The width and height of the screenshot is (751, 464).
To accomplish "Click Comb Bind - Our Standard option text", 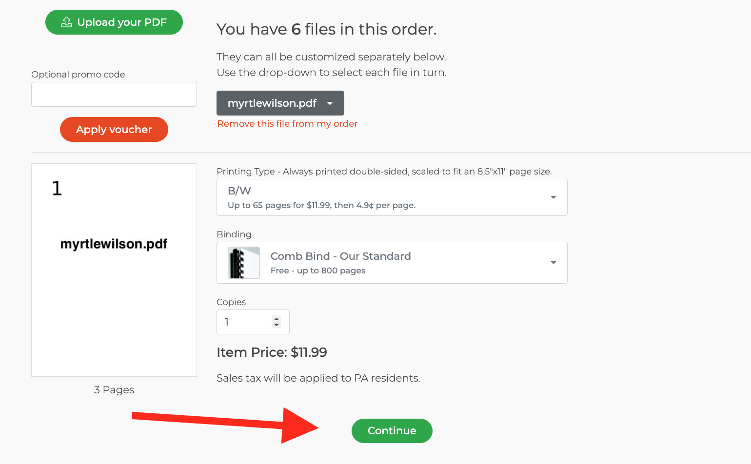I will coord(341,256).
